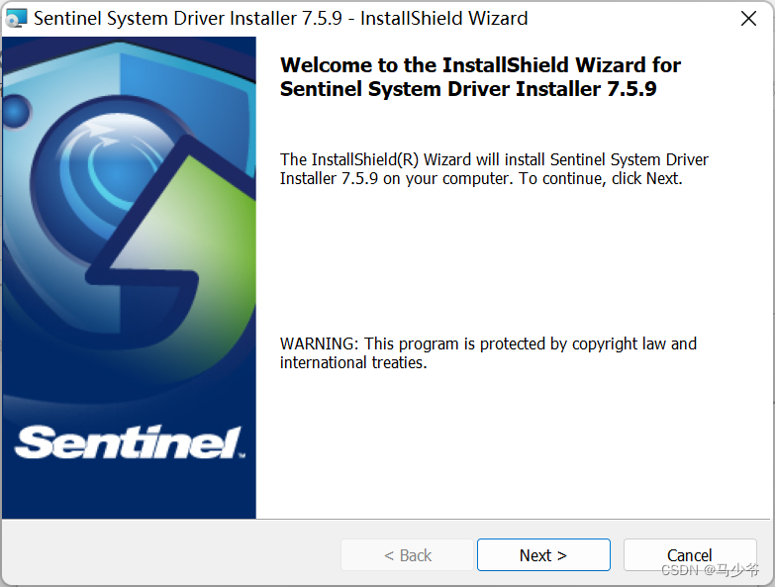Image resolution: width=775 pixels, height=587 pixels.
Task: Click the Cancel button
Action: point(690,555)
